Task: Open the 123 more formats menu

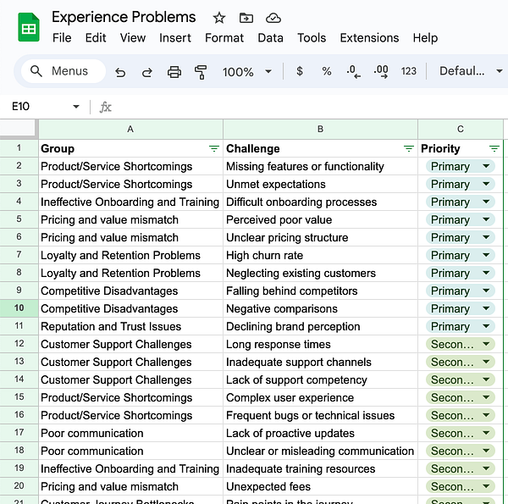Action: point(409,71)
